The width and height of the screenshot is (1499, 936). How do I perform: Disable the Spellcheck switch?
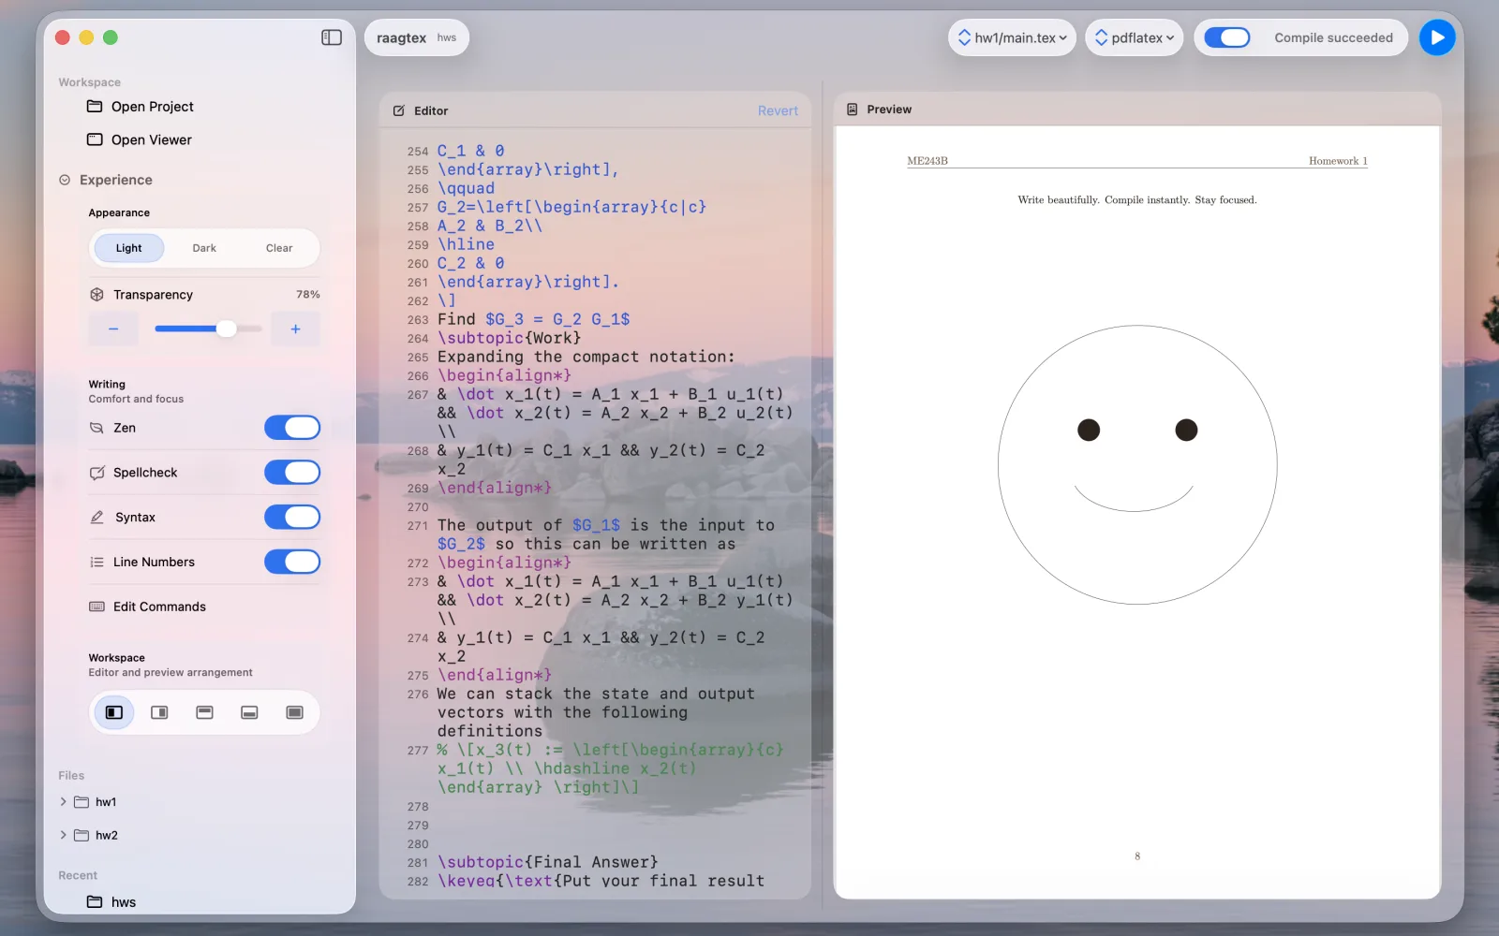pyautogui.click(x=292, y=473)
